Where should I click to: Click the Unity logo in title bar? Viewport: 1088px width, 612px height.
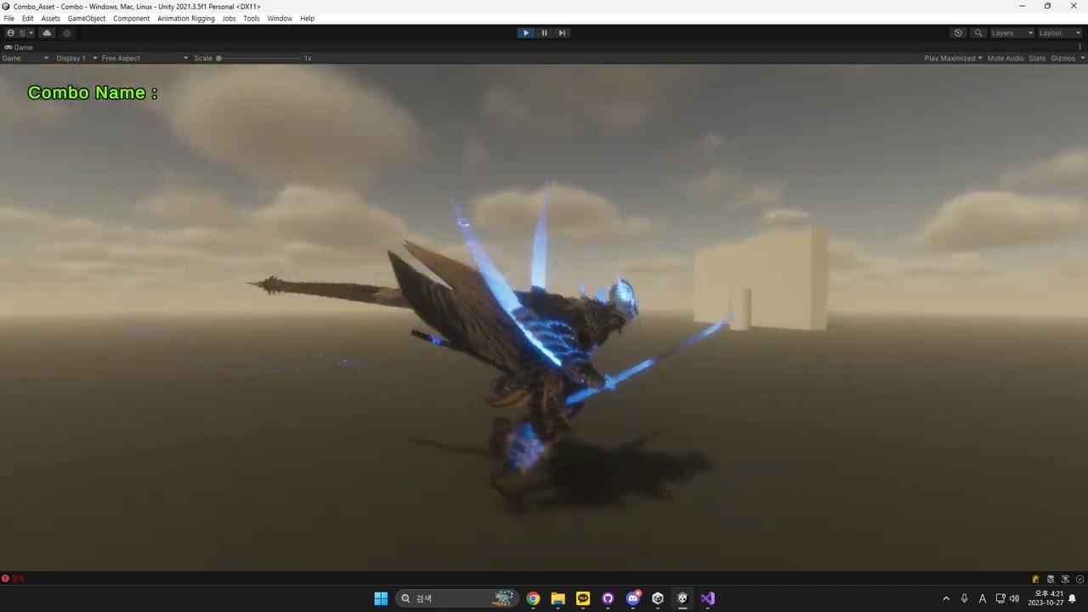[6, 6]
